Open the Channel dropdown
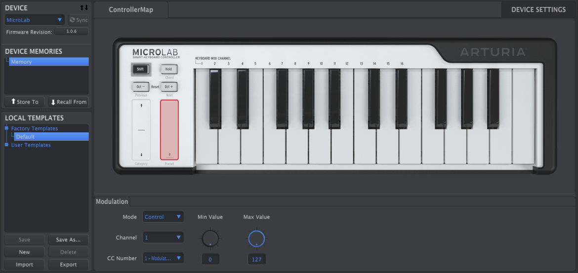This screenshot has width=578, height=273. [x=163, y=237]
